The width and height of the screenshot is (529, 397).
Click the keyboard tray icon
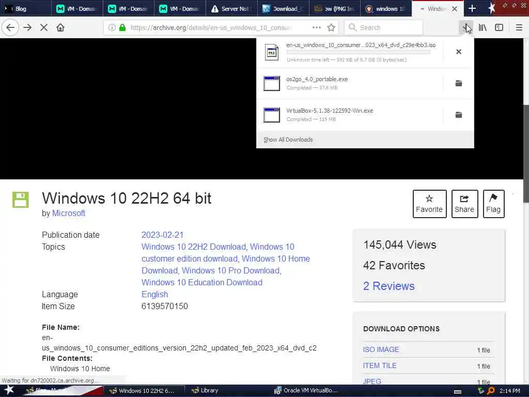tap(458, 392)
